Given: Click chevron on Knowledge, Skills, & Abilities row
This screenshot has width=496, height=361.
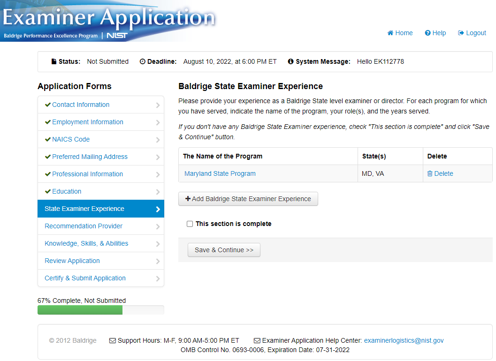Looking at the screenshot, I should pyautogui.click(x=158, y=244).
